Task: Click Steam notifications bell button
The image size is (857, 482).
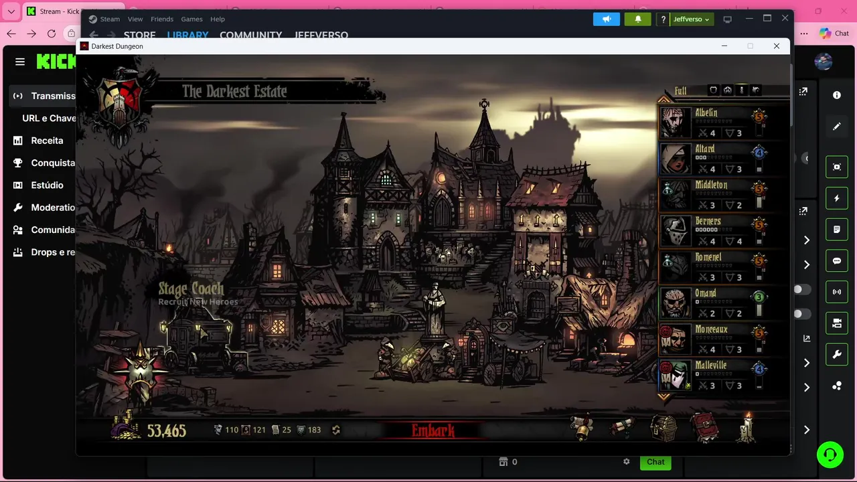Action: pyautogui.click(x=638, y=19)
